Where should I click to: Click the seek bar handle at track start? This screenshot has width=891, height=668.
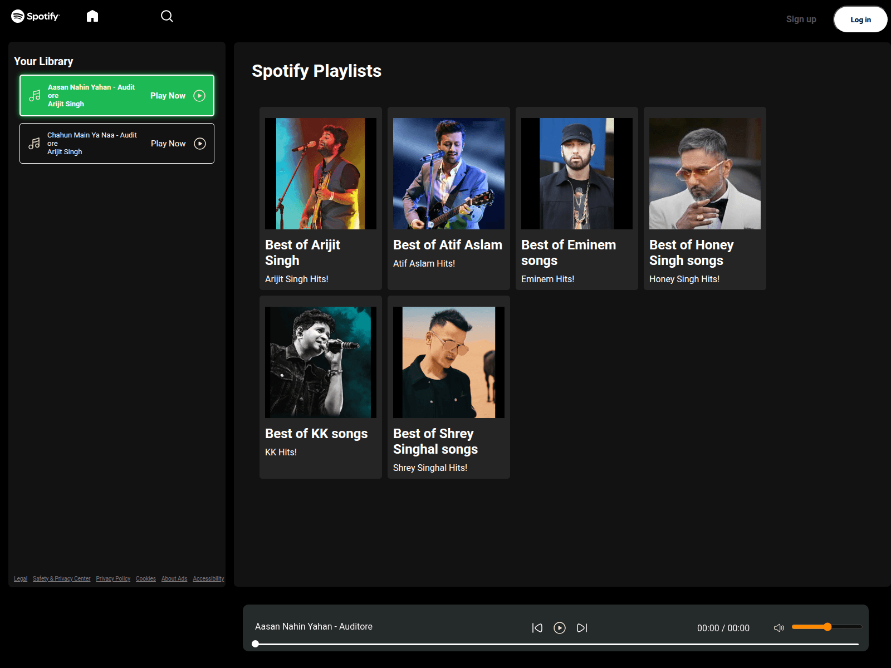click(255, 644)
